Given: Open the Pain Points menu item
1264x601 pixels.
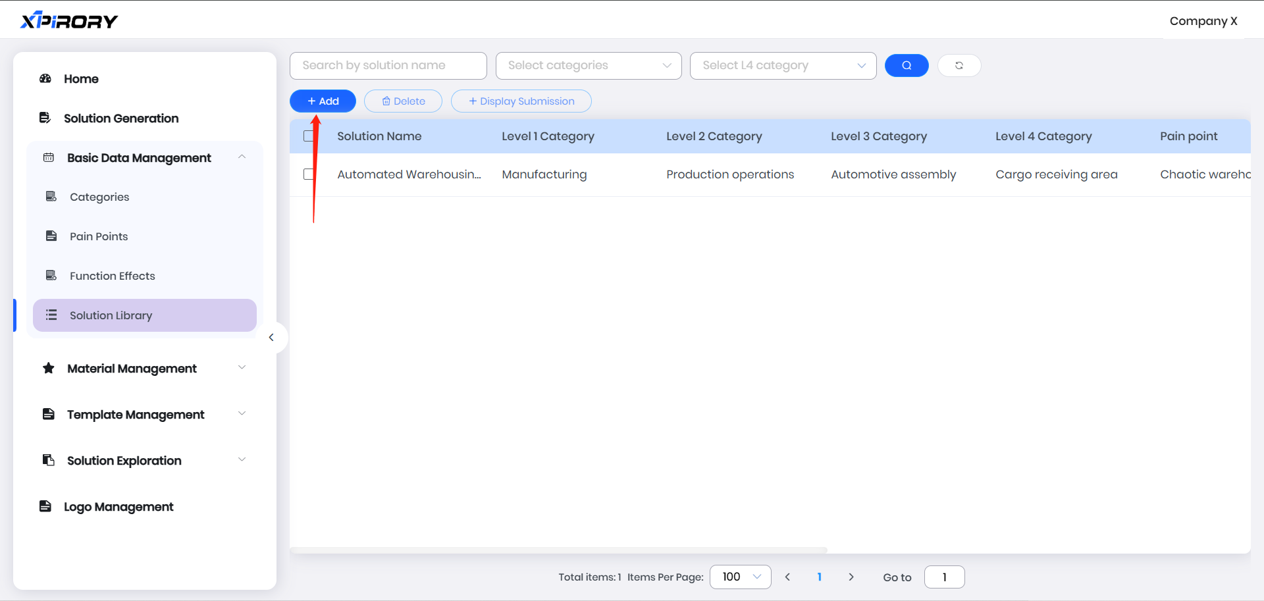Looking at the screenshot, I should (x=99, y=237).
